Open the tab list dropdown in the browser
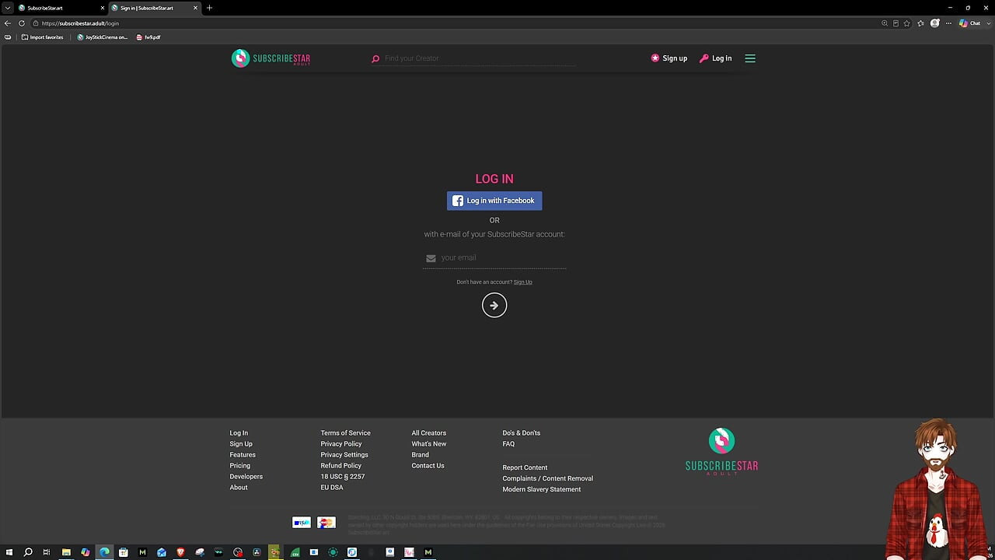Image resolution: width=995 pixels, height=560 pixels. point(7,8)
